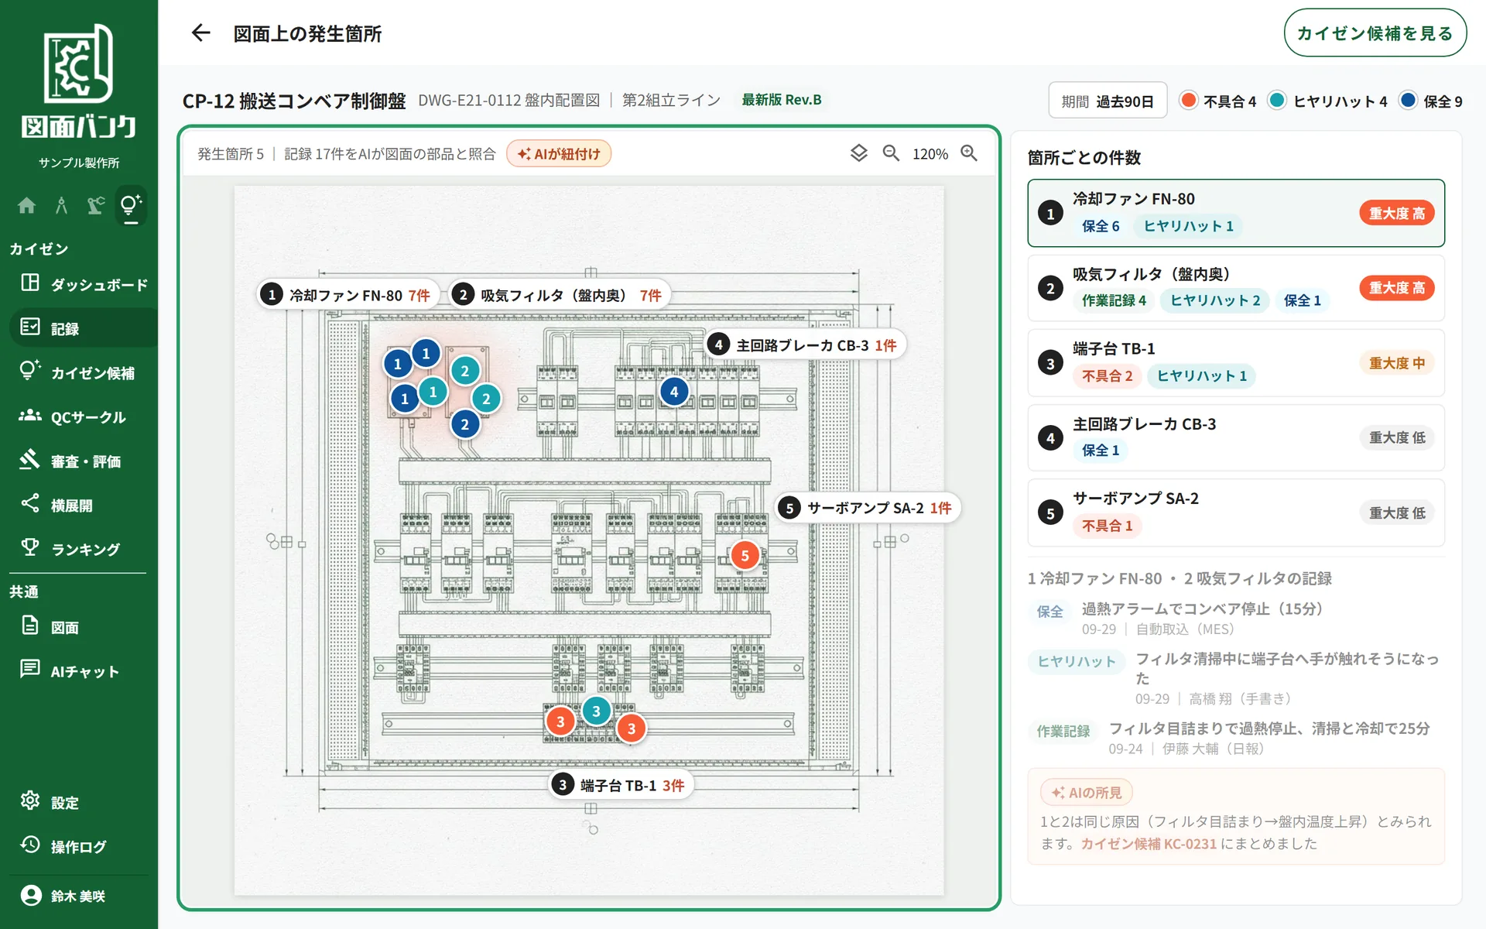Open ダッシュボード in sidebar
The width and height of the screenshot is (1486, 929).
(x=83, y=284)
